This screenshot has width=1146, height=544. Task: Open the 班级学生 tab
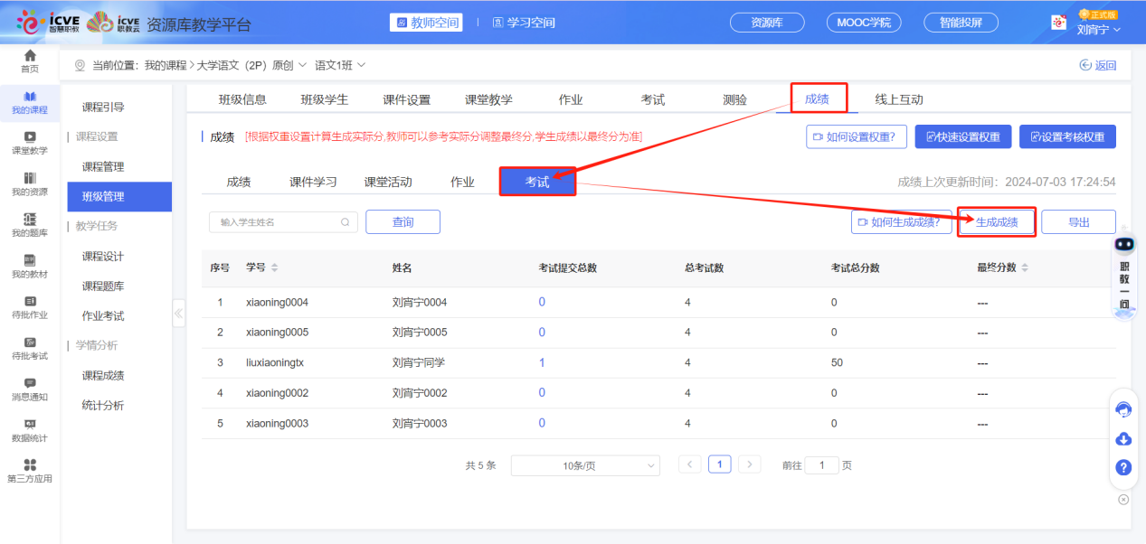(324, 98)
